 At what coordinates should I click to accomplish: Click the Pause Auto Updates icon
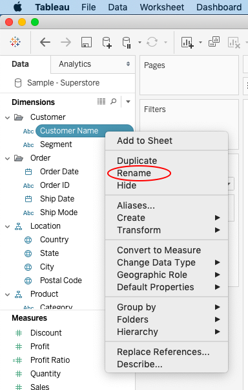pyautogui.click(x=127, y=42)
